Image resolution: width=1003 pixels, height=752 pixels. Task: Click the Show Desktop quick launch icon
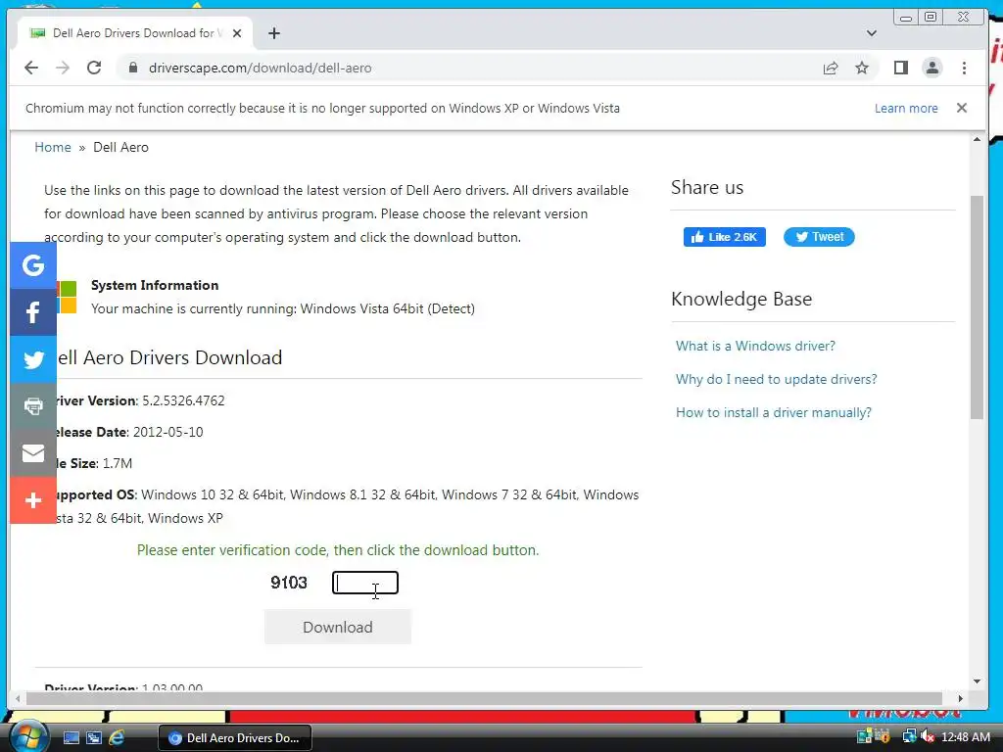(x=71, y=738)
